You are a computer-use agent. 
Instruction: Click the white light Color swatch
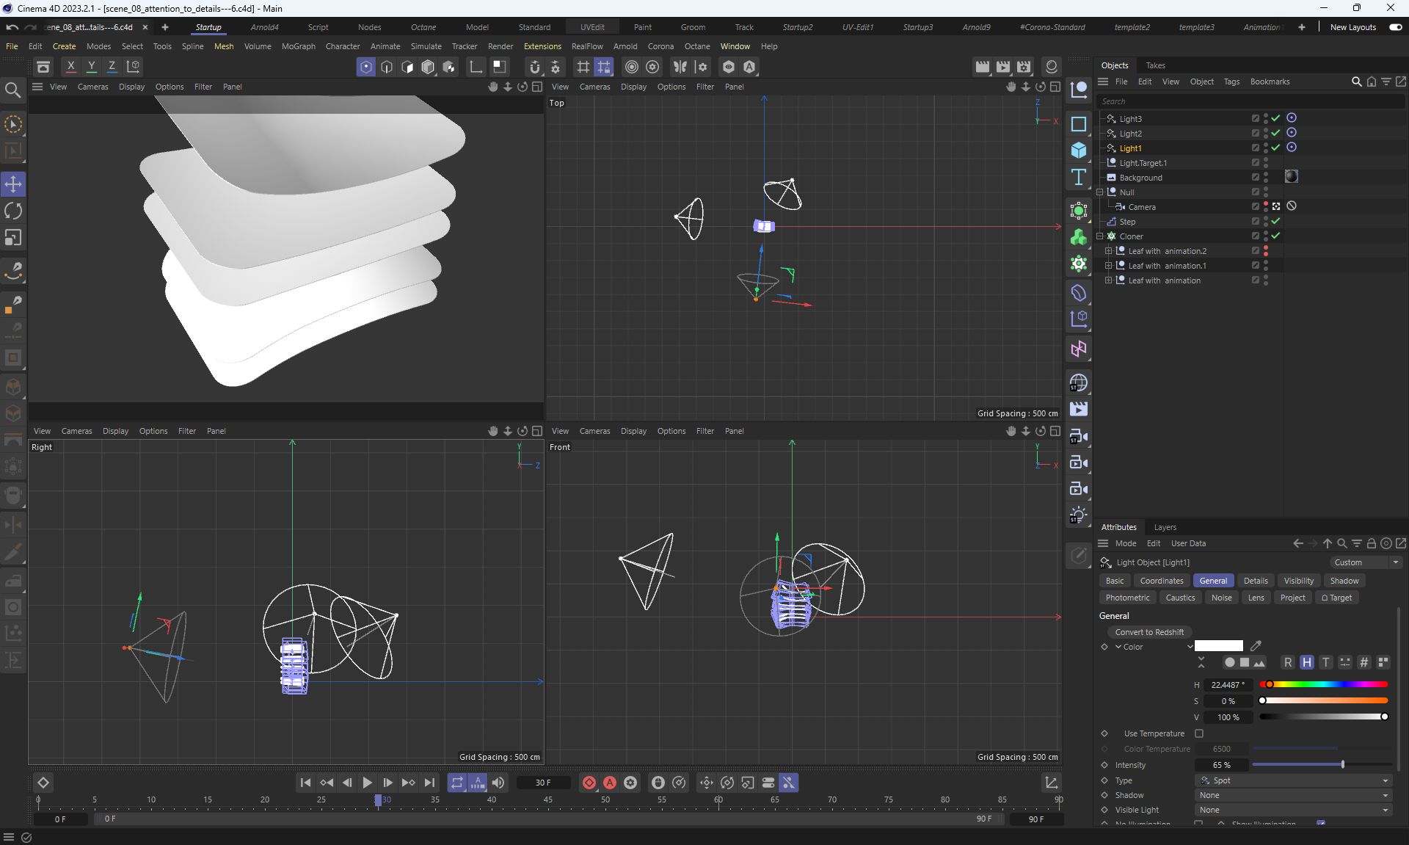1218,646
